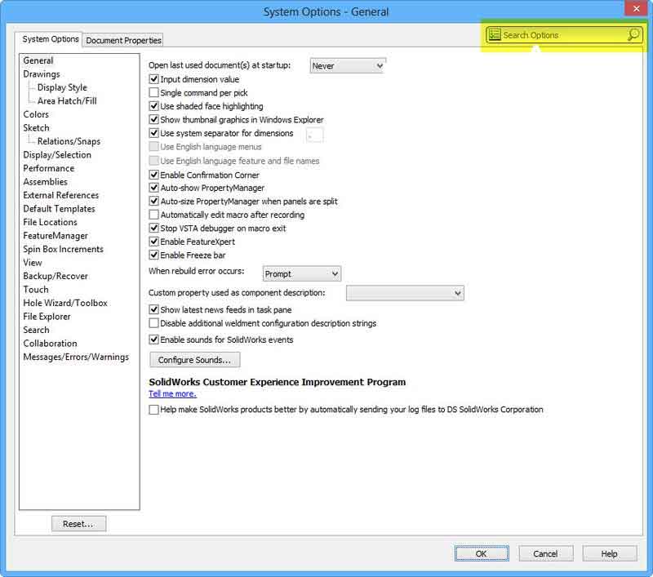The height and width of the screenshot is (577, 653).
Task: Toggle Enable FeatureXpert checkbox
Action: pyautogui.click(x=153, y=242)
